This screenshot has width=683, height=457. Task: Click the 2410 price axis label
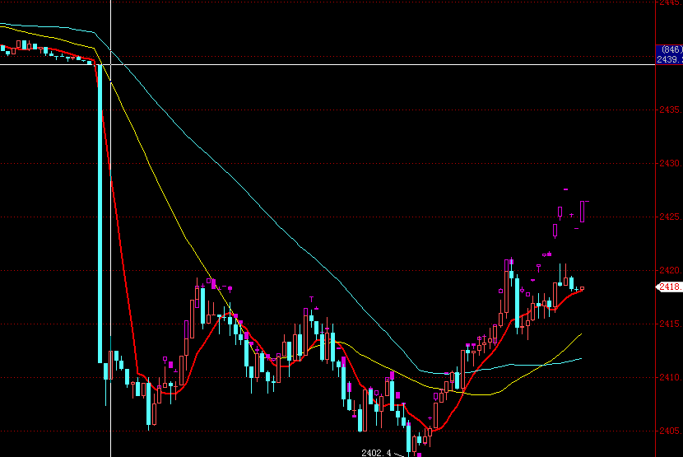pyautogui.click(x=669, y=378)
